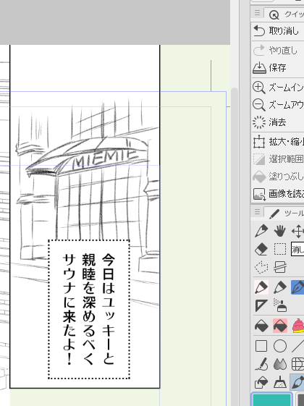
Task: Select the perspective grid tool
Action: (297, 364)
